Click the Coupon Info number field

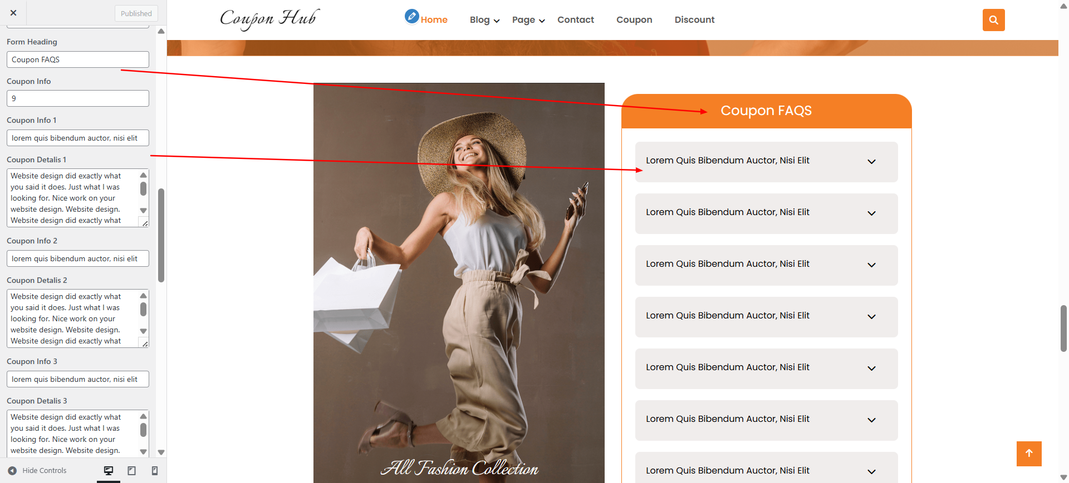pyautogui.click(x=78, y=98)
